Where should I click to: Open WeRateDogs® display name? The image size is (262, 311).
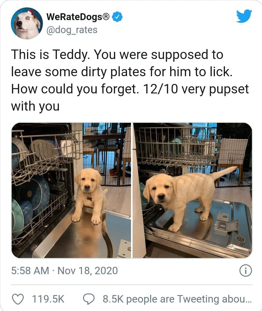78,17
